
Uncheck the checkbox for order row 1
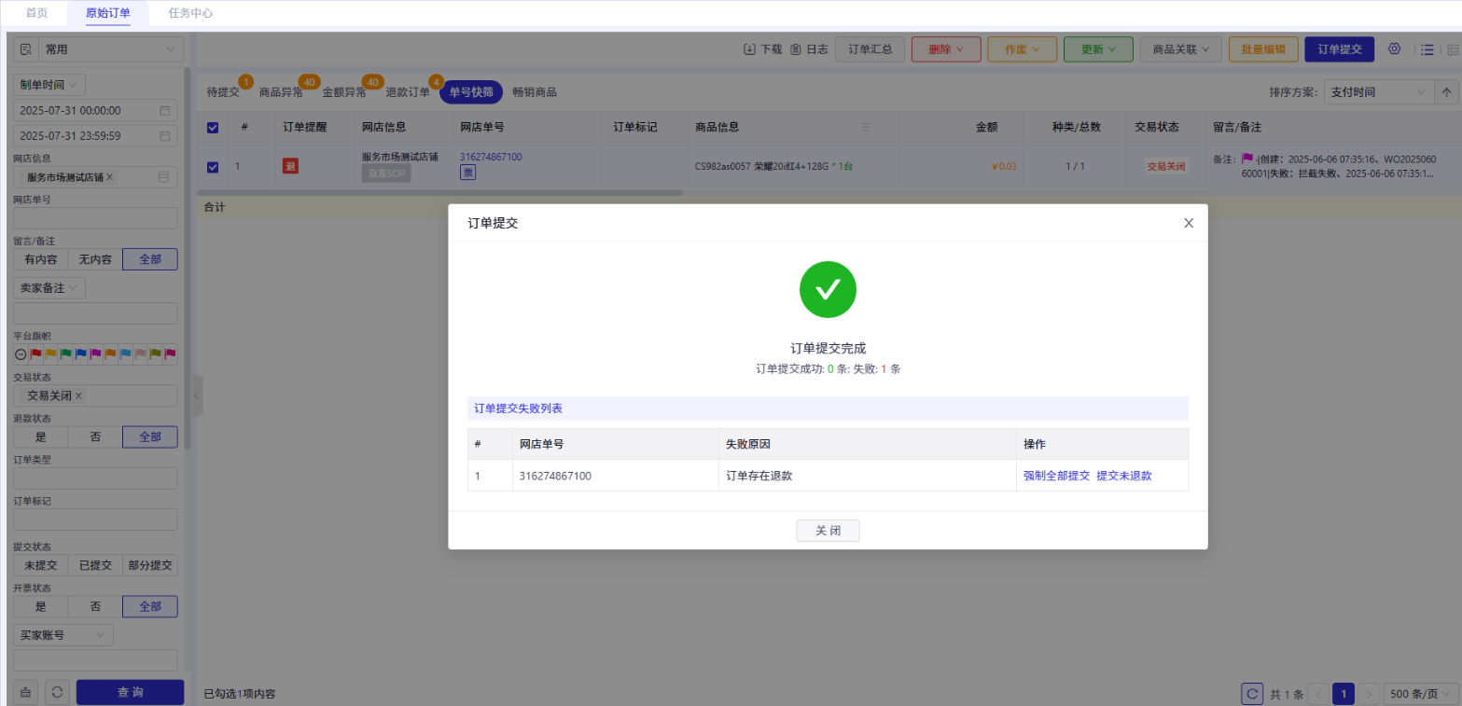212,167
